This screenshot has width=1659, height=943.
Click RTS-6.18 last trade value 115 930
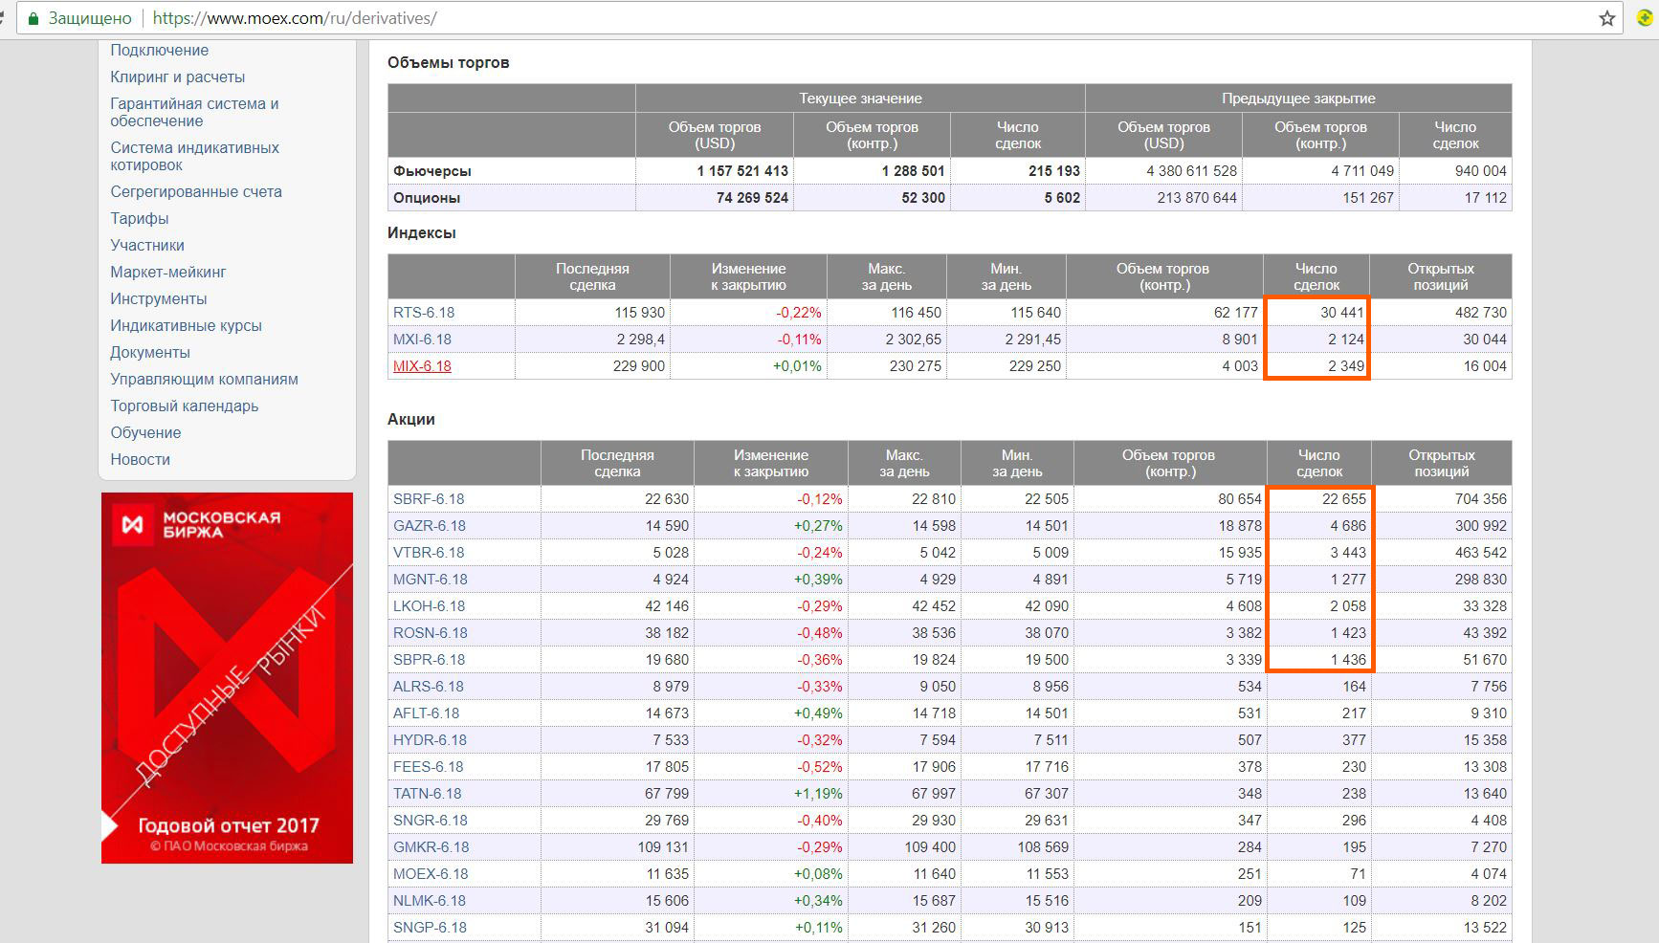pos(639,312)
